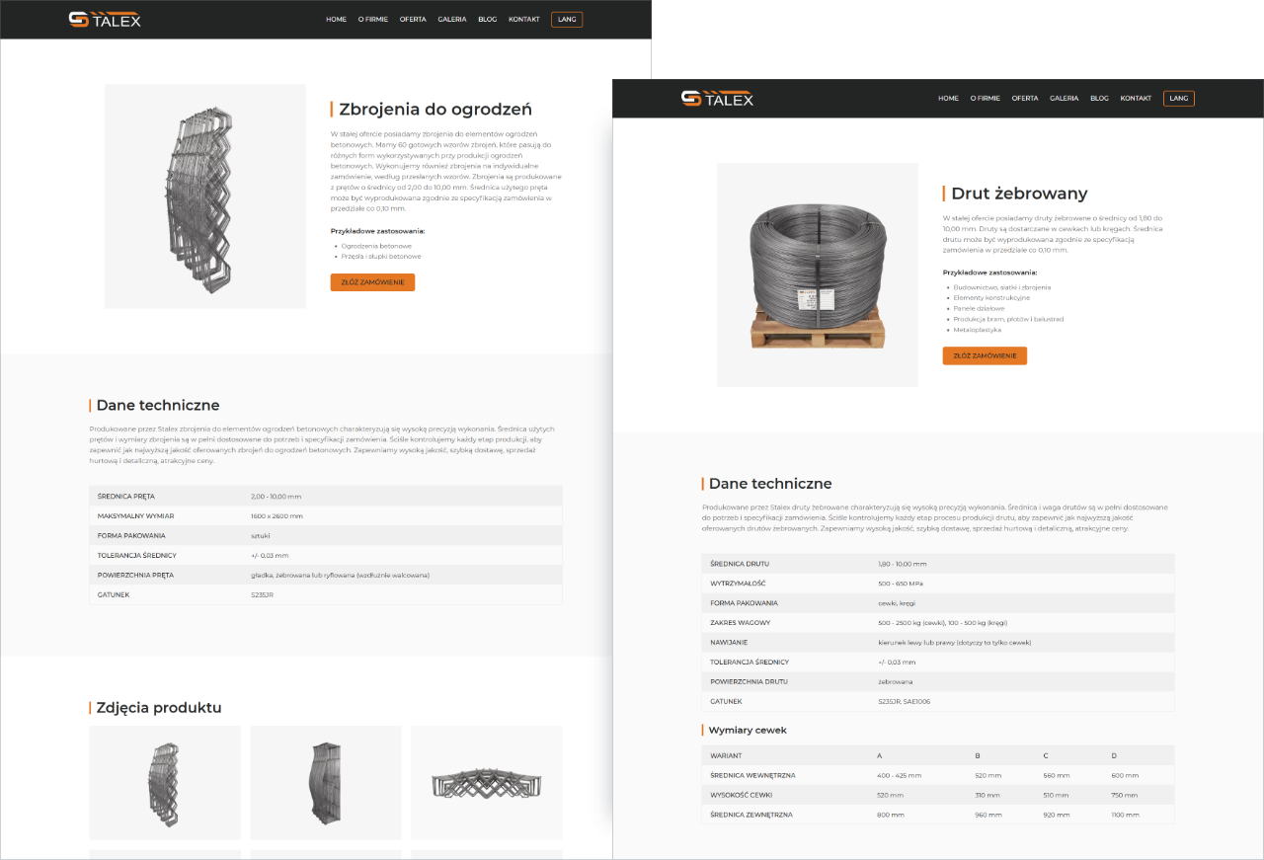Open the first thumbnail in Zdjęcia produktu
The width and height of the screenshot is (1264, 860).
click(x=165, y=784)
